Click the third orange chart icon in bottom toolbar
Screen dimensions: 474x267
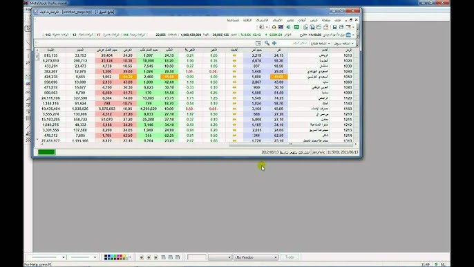(156, 257)
